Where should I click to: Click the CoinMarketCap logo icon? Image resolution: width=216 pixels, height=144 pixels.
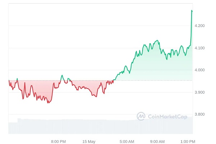(141, 116)
